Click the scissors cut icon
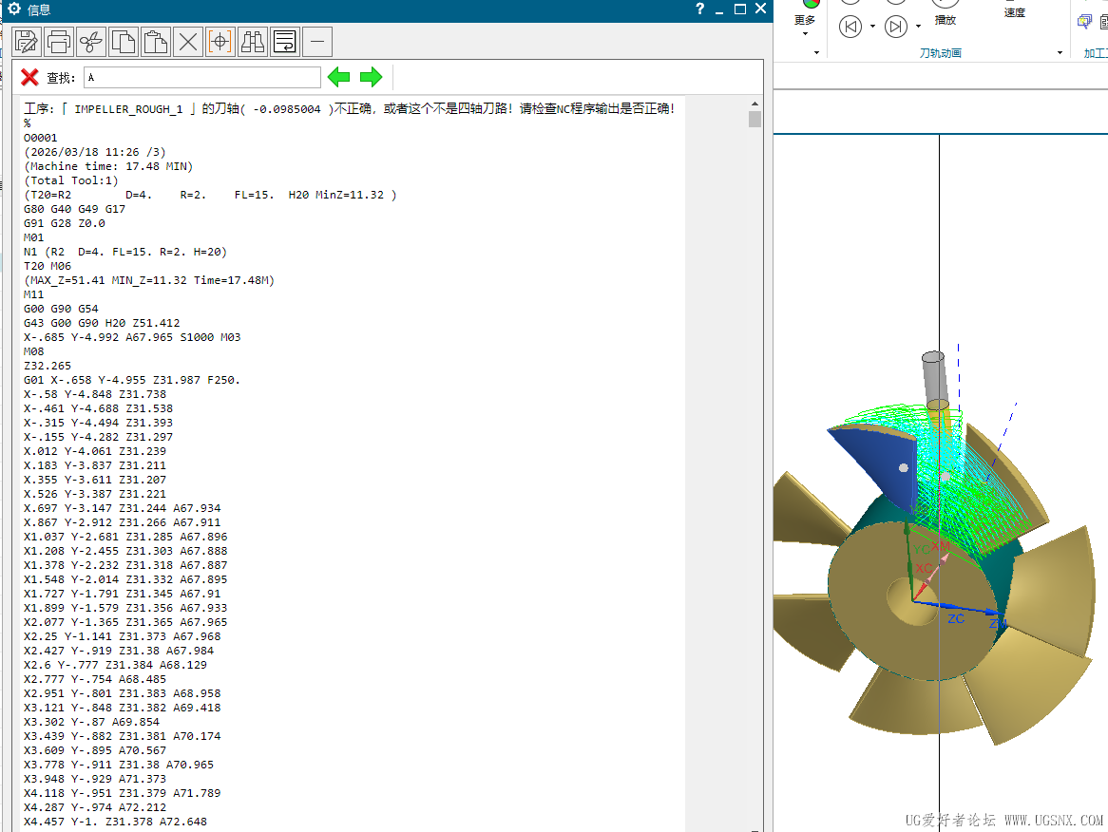 point(91,42)
